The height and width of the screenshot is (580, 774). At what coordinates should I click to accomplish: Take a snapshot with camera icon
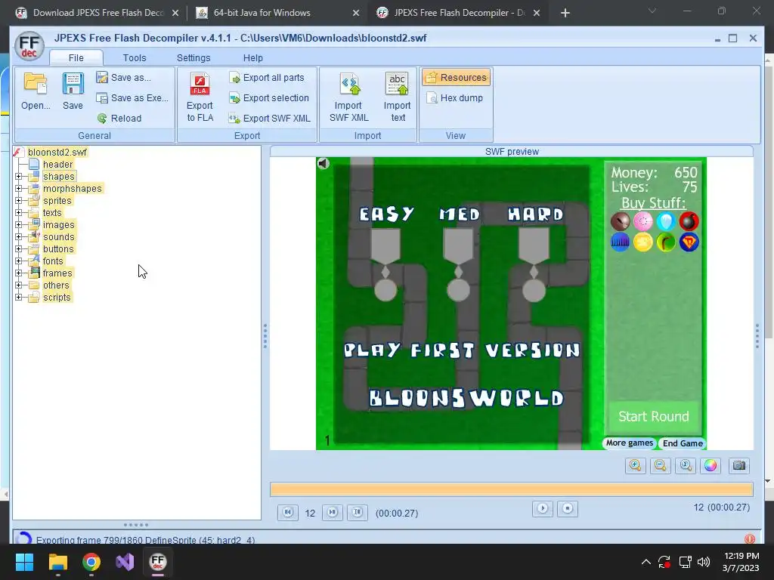click(x=739, y=465)
